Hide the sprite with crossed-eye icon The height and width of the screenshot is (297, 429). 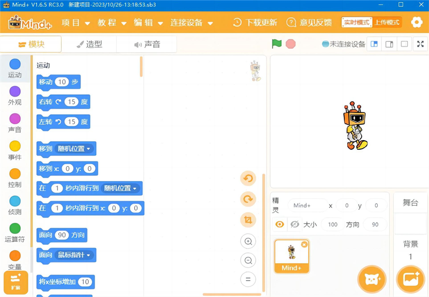[295, 225]
